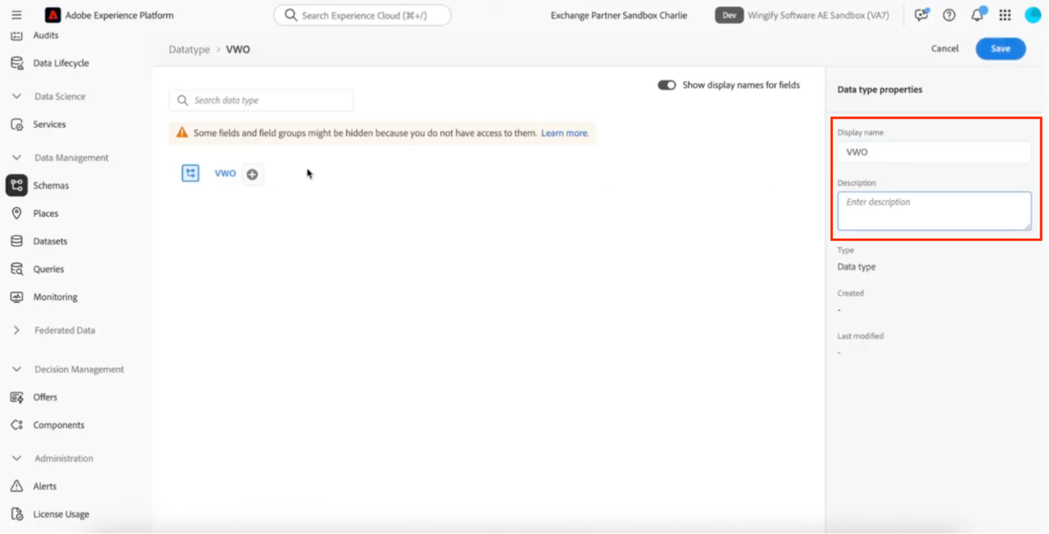Collapse the Data Management section
This screenshot has width=1049, height=534.
pos(17,157)
